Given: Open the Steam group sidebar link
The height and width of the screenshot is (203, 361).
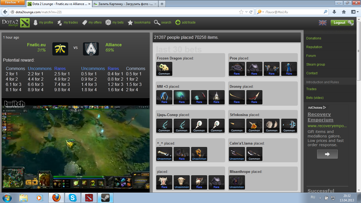Looking at the screenshot, I should [x=316, y=64].
